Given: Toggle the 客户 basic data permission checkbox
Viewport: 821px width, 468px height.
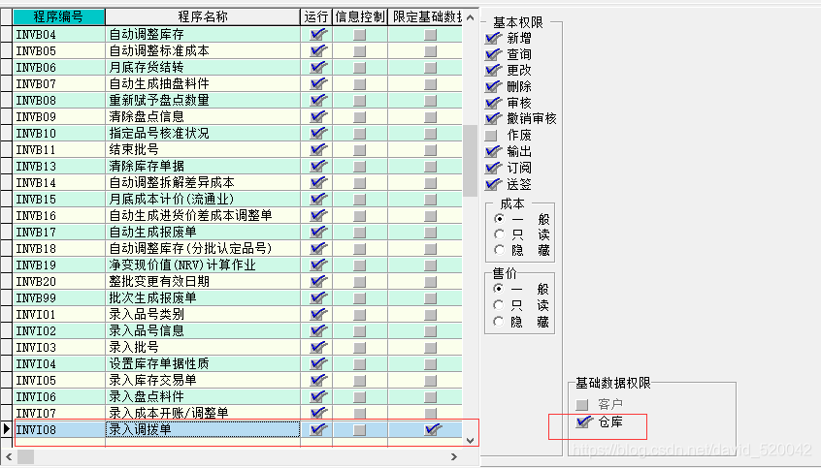Looking at the screenshot, I should click(x=581, y=405).
